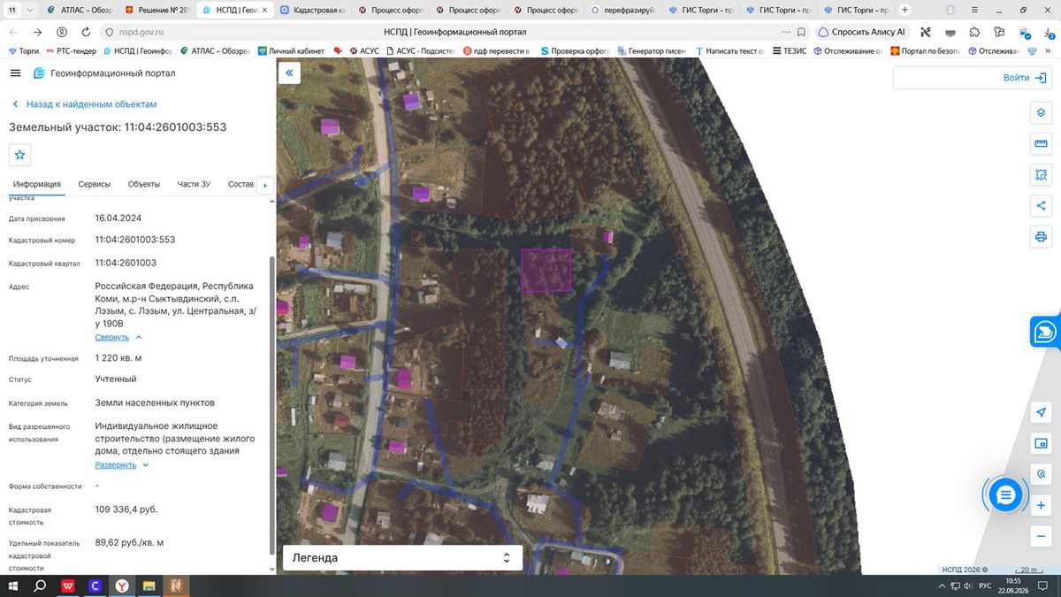The width and height of the screenshot is (1061, 597).
Task: Add land plot to favorites
Action: [20, 155]
